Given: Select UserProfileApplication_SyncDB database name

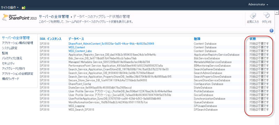Looking at the screenshot, I should tap(115, 99).
